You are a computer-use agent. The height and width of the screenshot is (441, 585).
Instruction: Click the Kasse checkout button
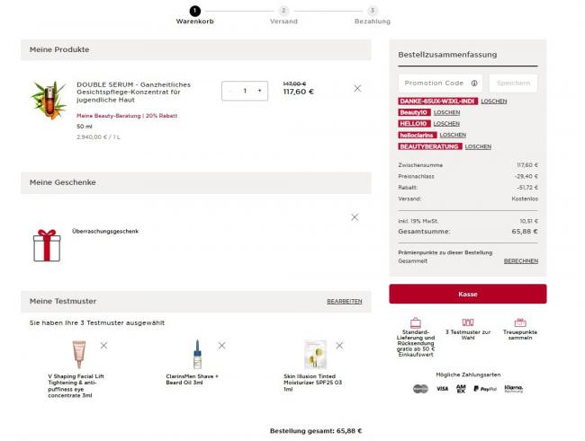click(467, 294)
